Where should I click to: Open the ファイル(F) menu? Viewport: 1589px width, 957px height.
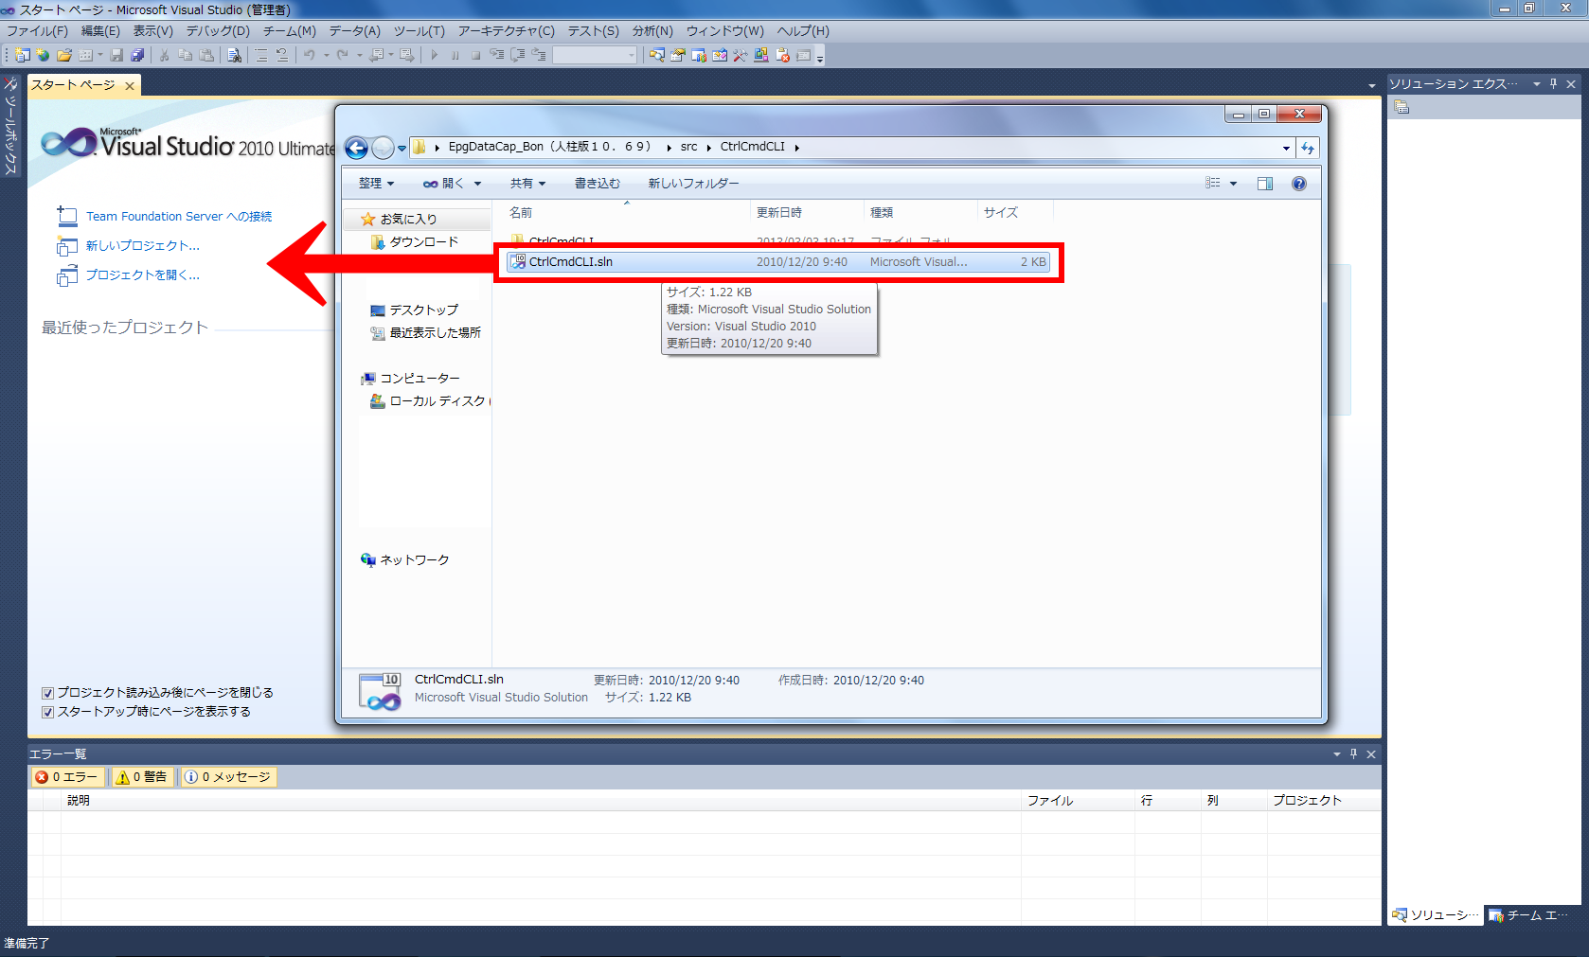point(37,31)
